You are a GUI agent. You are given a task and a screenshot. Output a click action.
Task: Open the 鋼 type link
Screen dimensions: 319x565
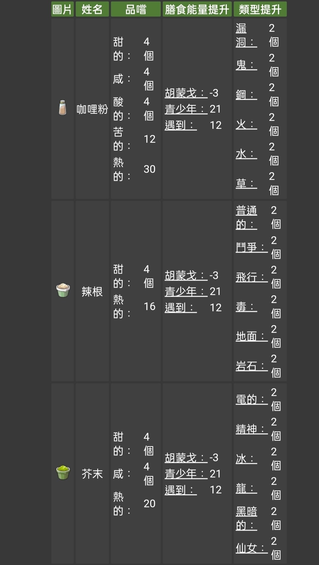pyautogui.click(x=246, y=94)
